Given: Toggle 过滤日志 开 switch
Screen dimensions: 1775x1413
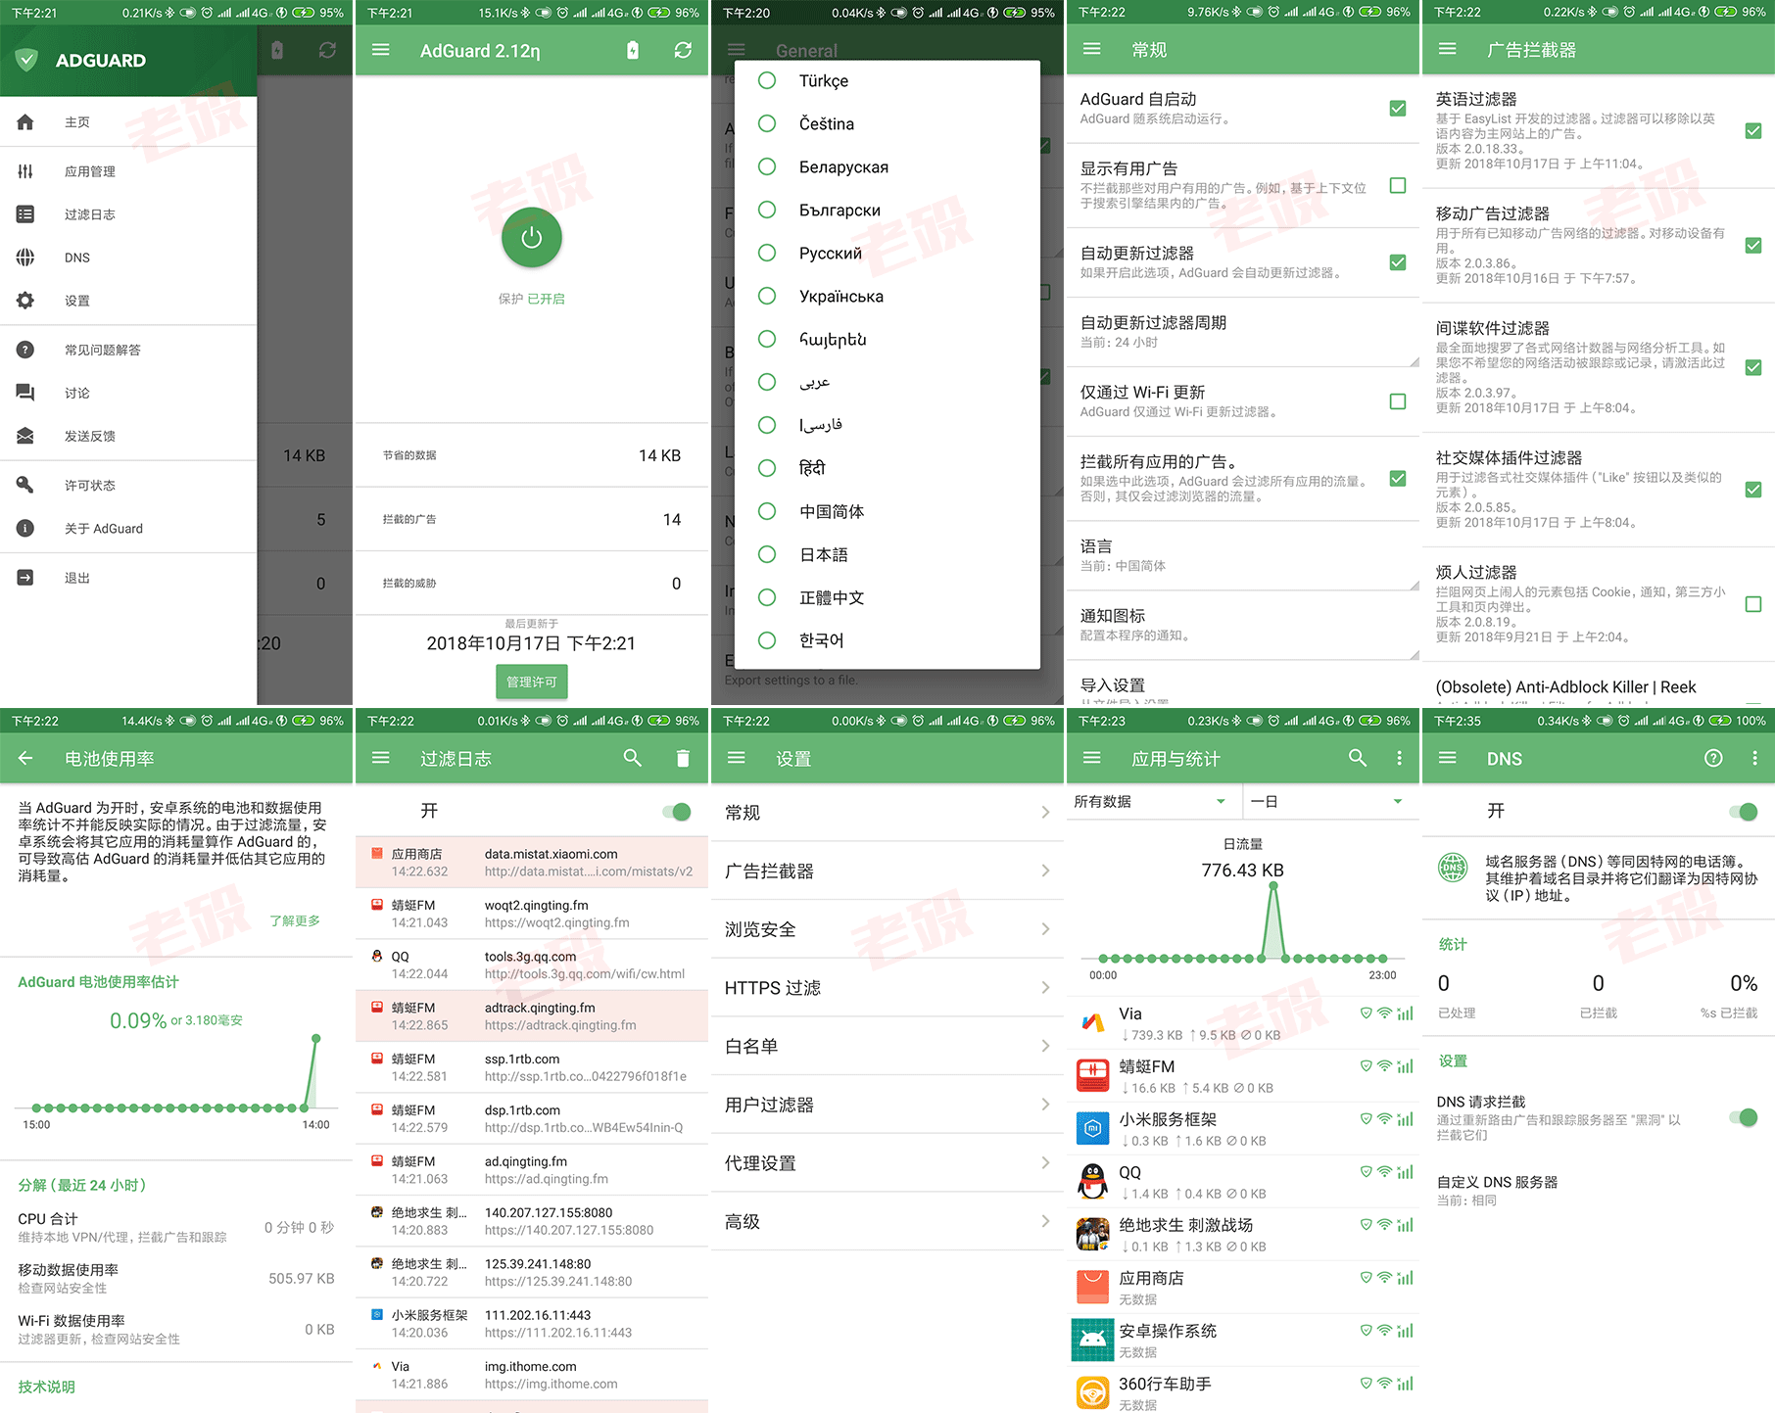Looking at the screenshot, I should pyautogui.click(x=677, y=812).
